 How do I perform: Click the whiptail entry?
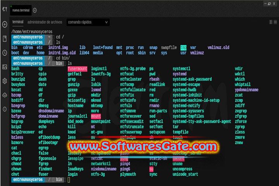tap(243, 84)
